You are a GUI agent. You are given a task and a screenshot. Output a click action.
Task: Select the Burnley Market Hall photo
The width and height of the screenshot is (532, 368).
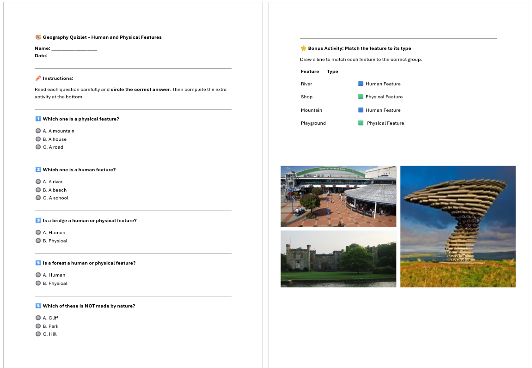(x=338, y=196)
